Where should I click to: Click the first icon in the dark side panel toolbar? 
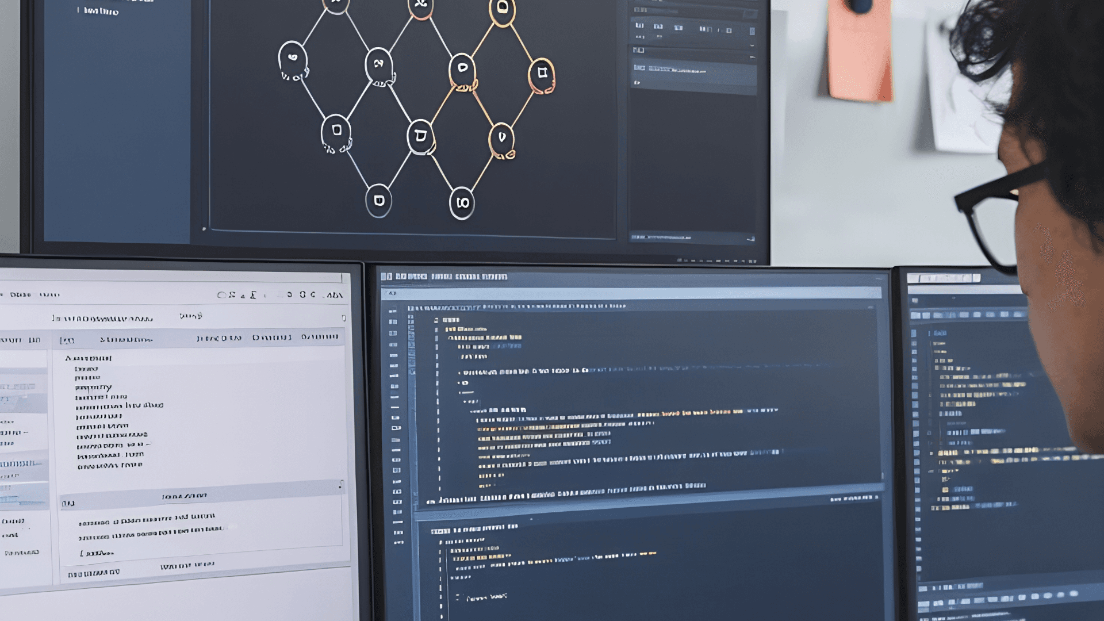point(639,26)
